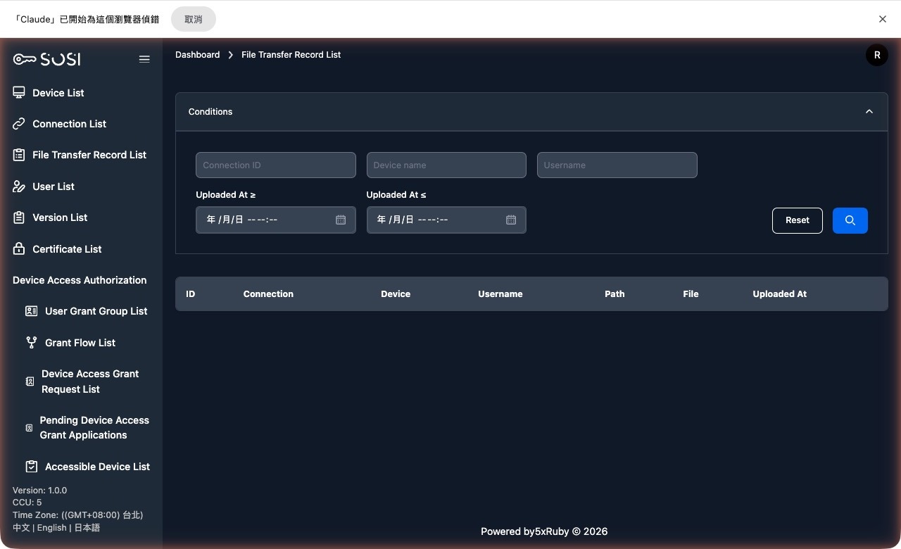Open User Grant Group List
Viewport: 901px width, 549px height.
pos(96,310)
